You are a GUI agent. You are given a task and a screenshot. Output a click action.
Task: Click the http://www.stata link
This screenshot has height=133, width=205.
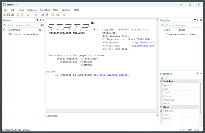(143, 43)
